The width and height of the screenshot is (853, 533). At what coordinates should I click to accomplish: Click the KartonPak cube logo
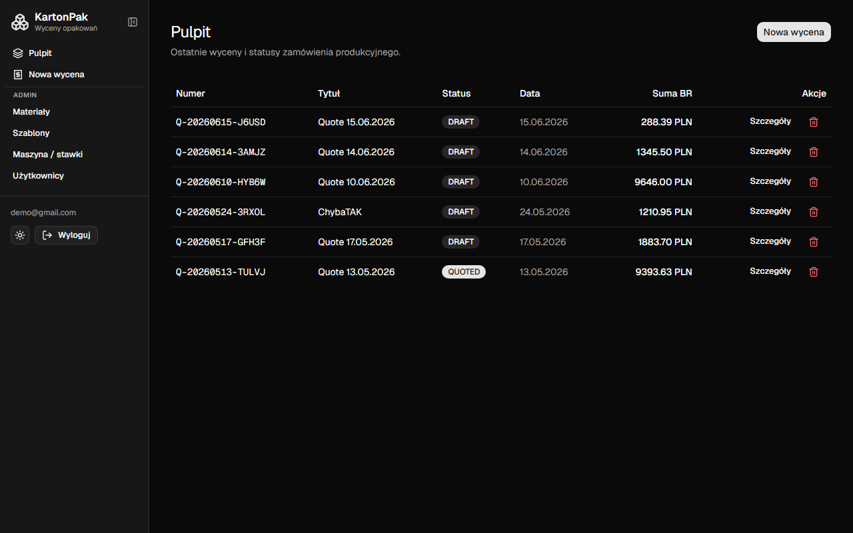(20, 22)
